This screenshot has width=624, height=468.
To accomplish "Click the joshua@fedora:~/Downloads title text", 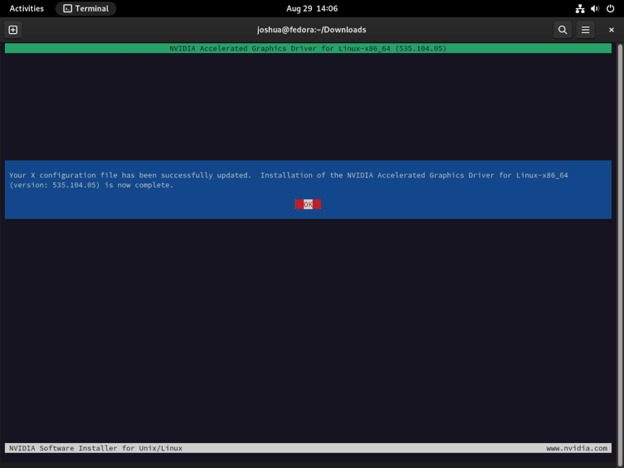I will coord(311,29).
